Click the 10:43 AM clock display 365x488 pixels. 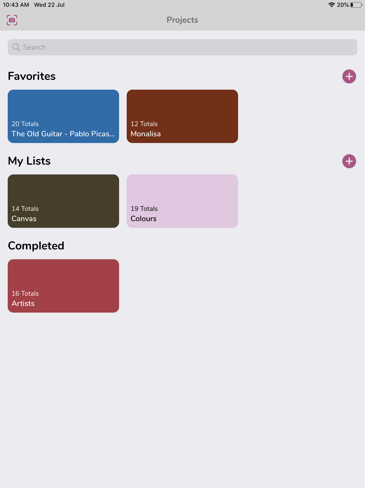click(x=16, y=5)
